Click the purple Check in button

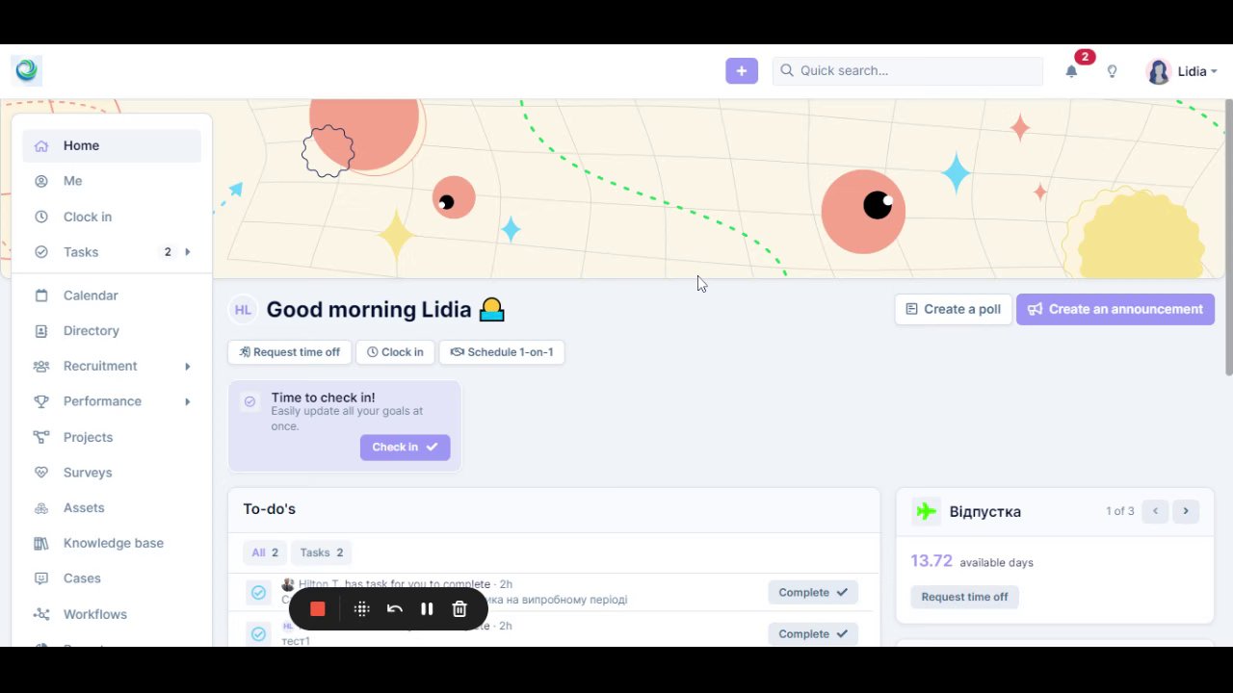click(405, 447)
